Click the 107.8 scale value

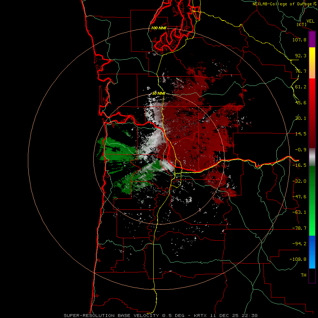[299, 40]
